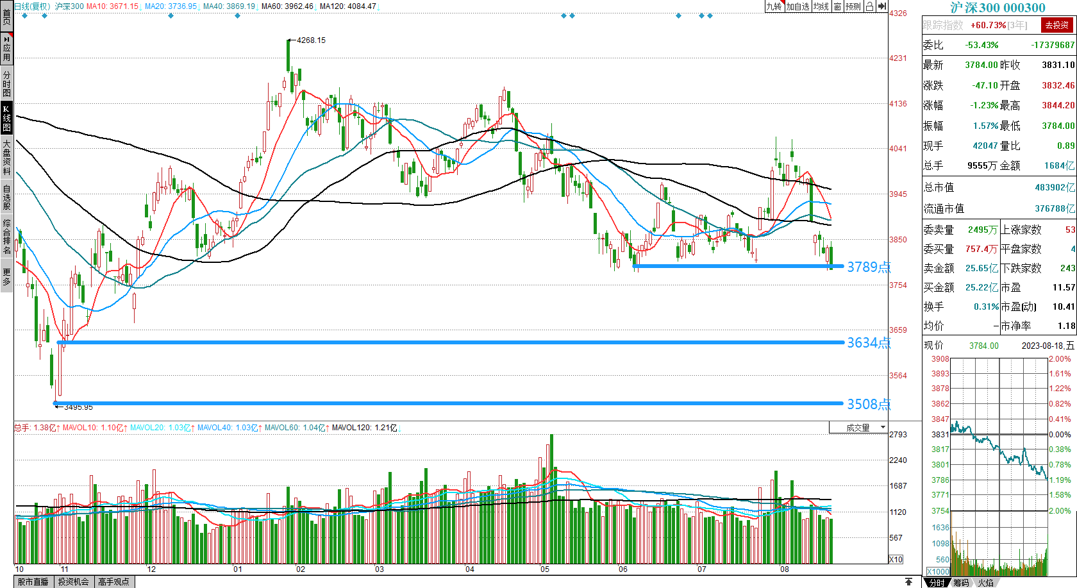Click the 4268.15 high price label
Screen dimensions: 1077x588
point(311,40)
